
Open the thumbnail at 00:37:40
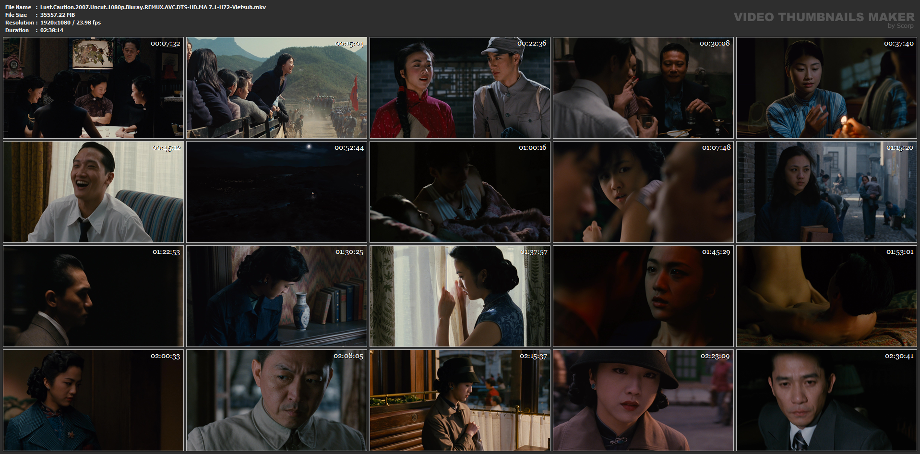[826, 88]
